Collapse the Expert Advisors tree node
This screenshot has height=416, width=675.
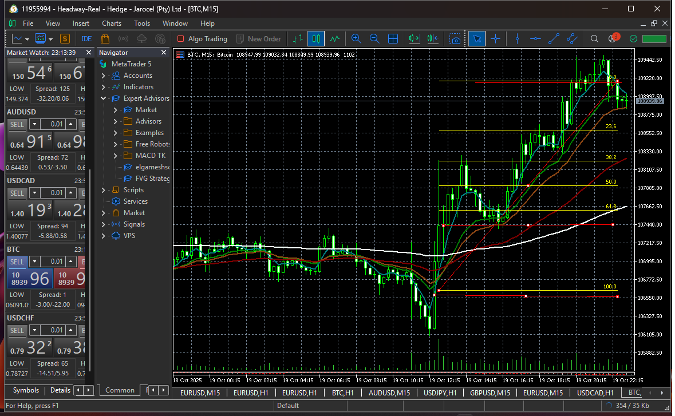pyautogui.click(x=103, y=98)
